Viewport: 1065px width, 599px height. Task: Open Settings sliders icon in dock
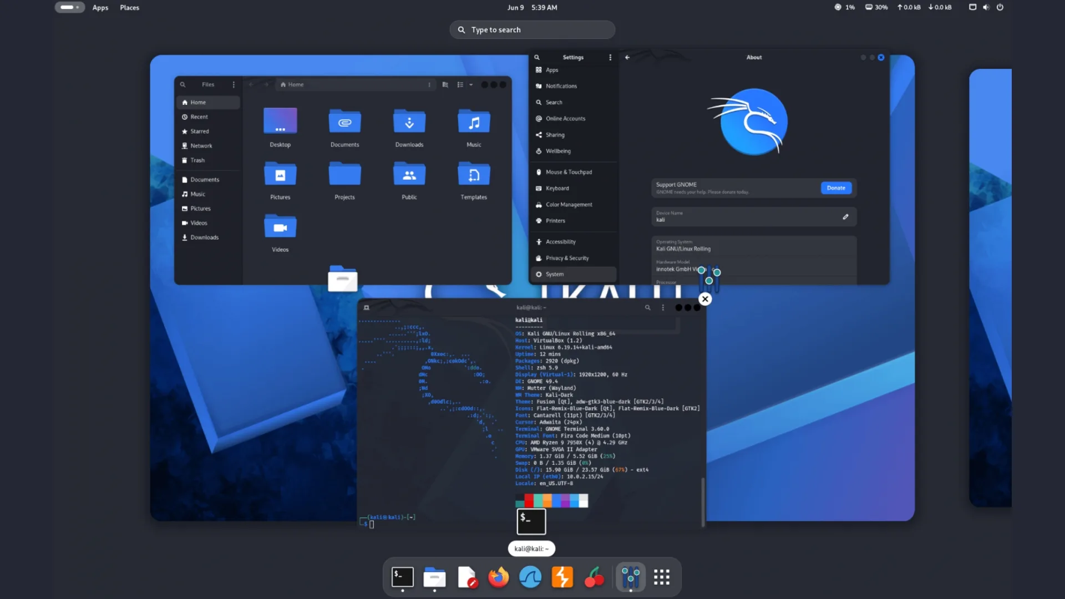631,577
